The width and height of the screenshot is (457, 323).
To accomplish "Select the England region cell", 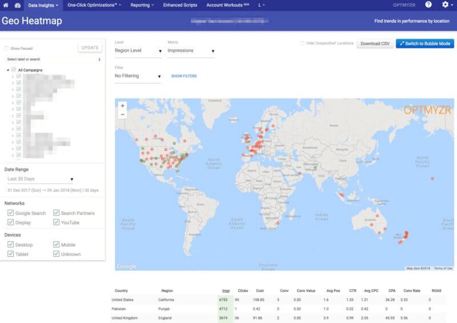I will 165,318.
